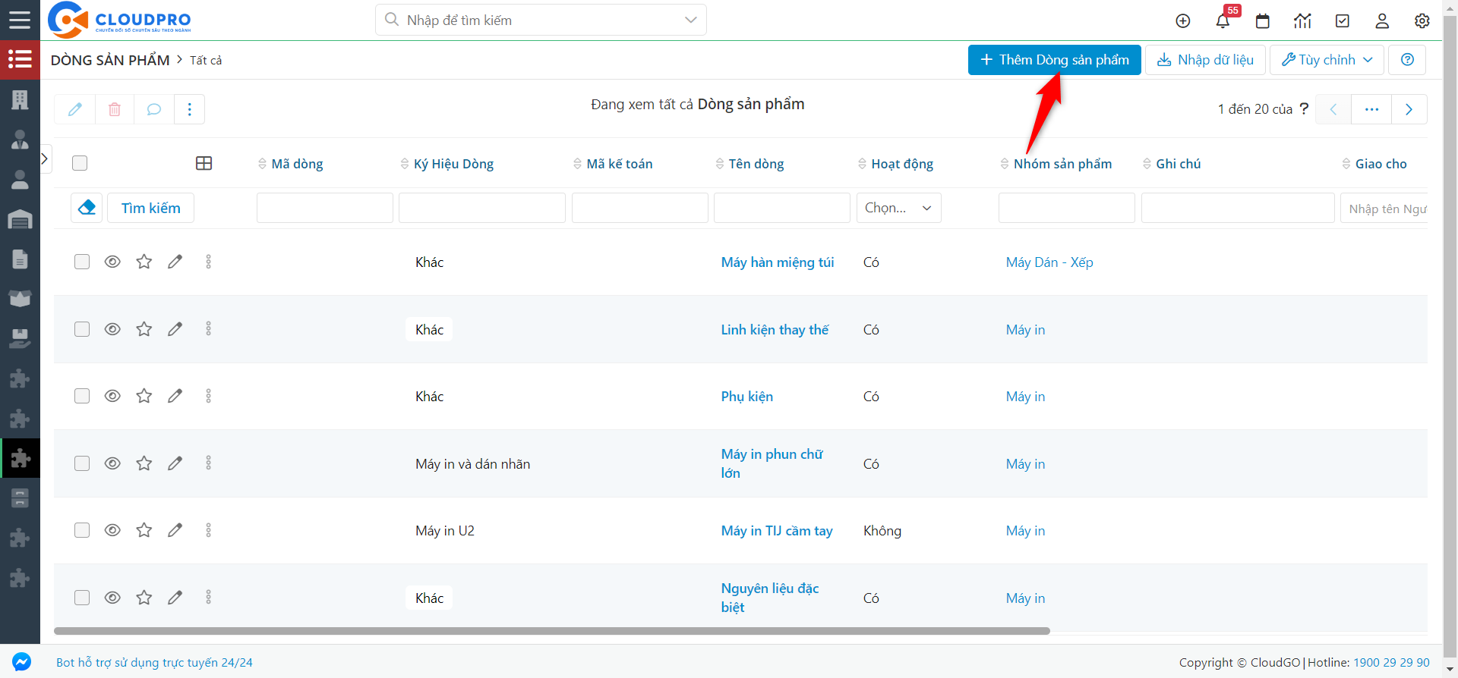Expand the collapsed side panel arrow
This screenshot has height=678, width=1458.
45,159
